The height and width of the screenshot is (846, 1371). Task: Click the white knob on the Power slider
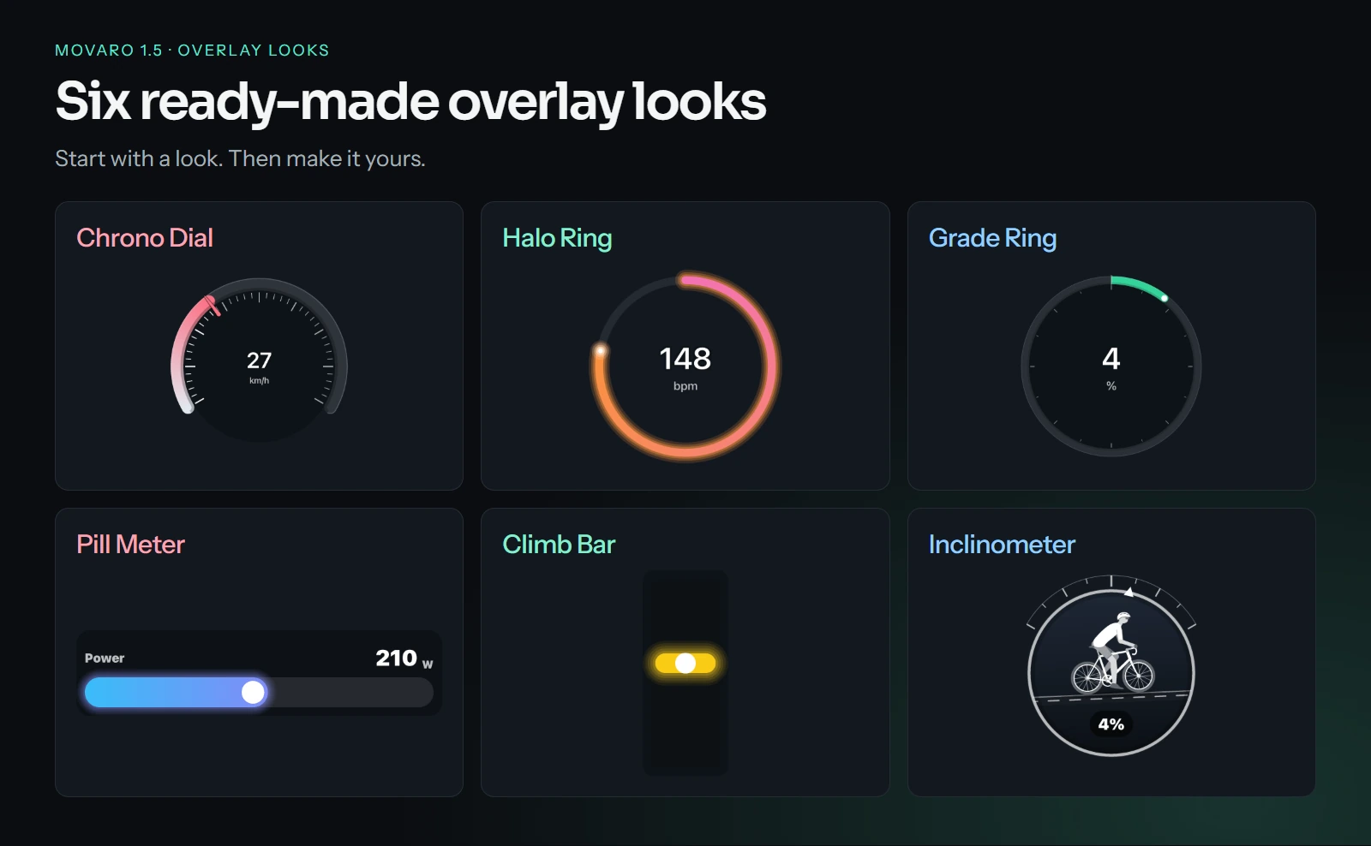[253, 692]
